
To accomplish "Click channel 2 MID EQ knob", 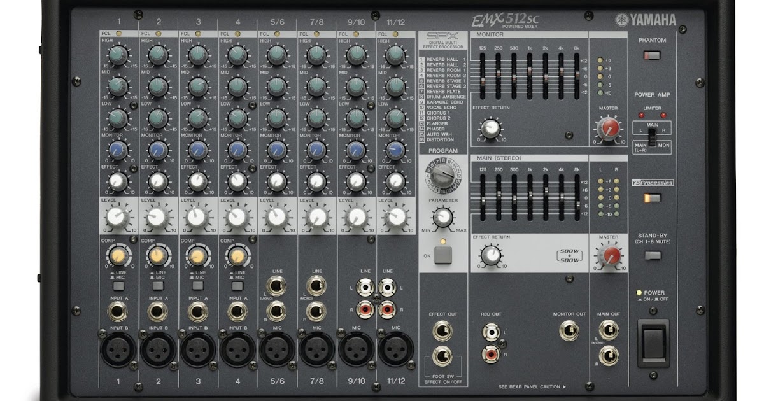I will click(x=158, y=87).
